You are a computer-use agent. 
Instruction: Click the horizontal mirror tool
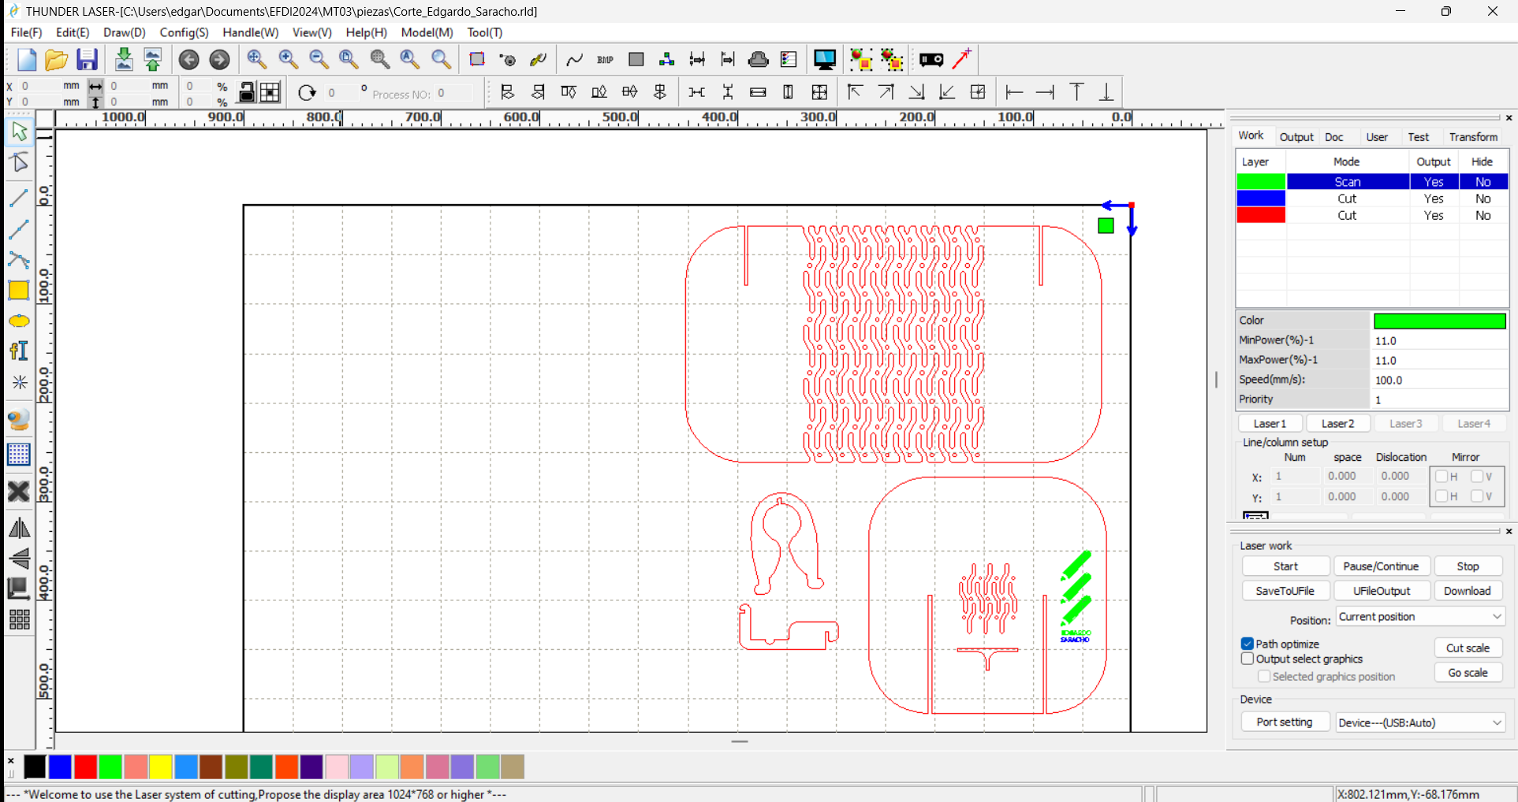pos(19,528)
